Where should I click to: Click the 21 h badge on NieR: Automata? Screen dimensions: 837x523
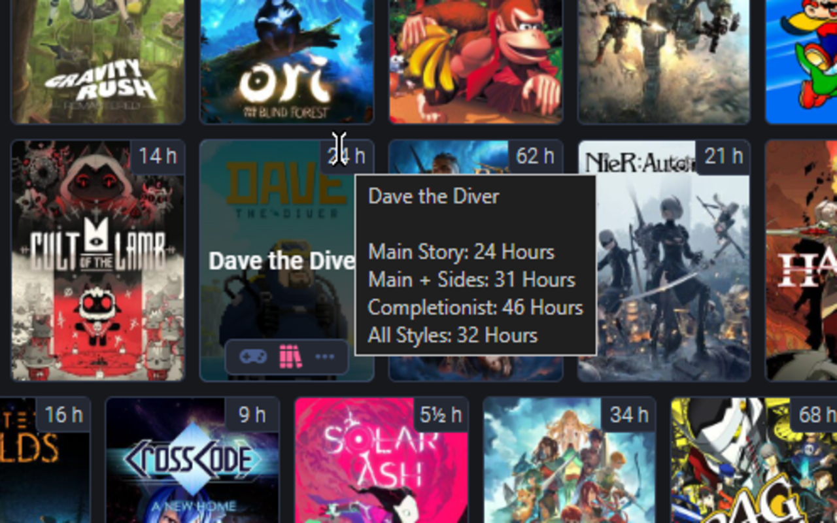723,156
